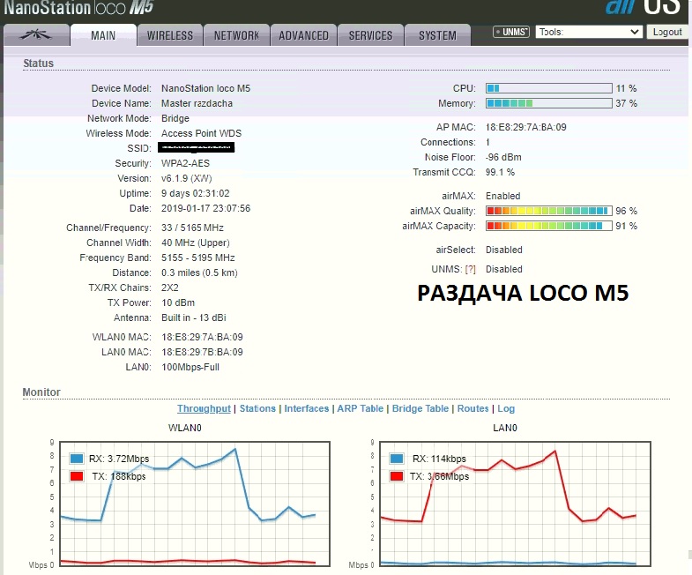Go to the ADVANCED tab

(303, 35)
